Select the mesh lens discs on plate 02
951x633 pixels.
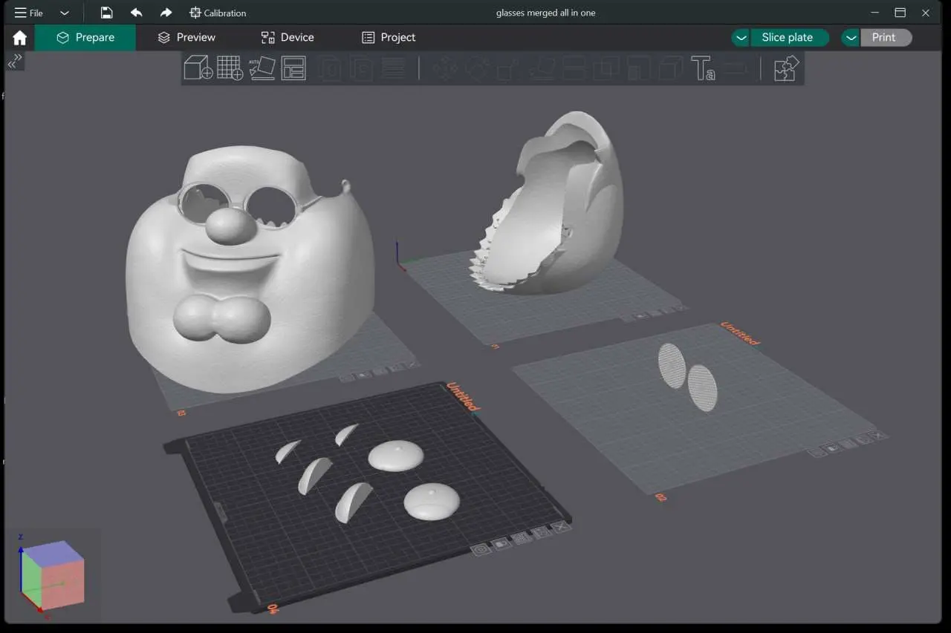(x=687, y=376)
